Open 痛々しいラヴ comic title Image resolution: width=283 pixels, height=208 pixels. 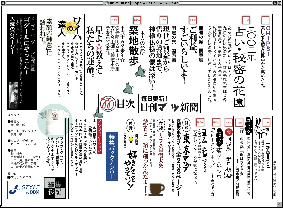tap(219, 163)
